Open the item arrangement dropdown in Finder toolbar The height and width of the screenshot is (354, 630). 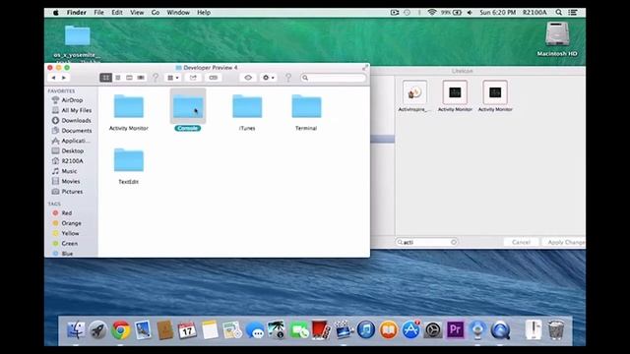pos(173,78)
